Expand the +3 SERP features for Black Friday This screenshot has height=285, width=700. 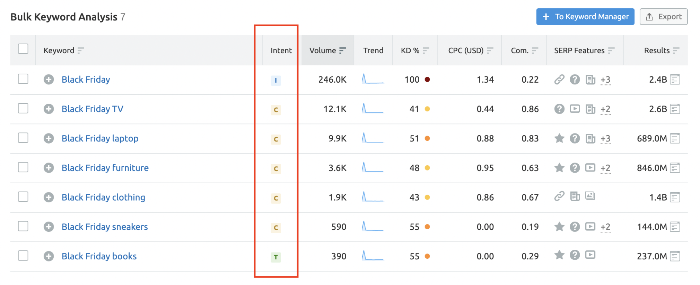pyautogui.click(x=605, y=80)
